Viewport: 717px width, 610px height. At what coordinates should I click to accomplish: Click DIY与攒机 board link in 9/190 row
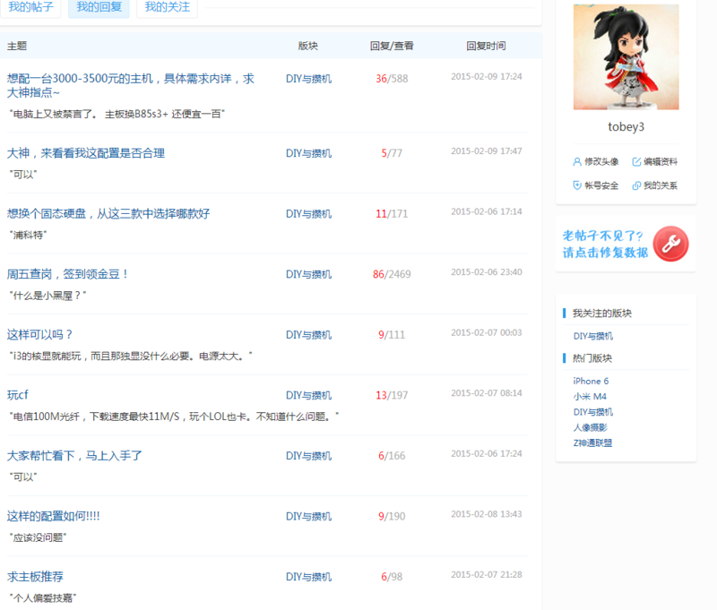click(308, 516)
